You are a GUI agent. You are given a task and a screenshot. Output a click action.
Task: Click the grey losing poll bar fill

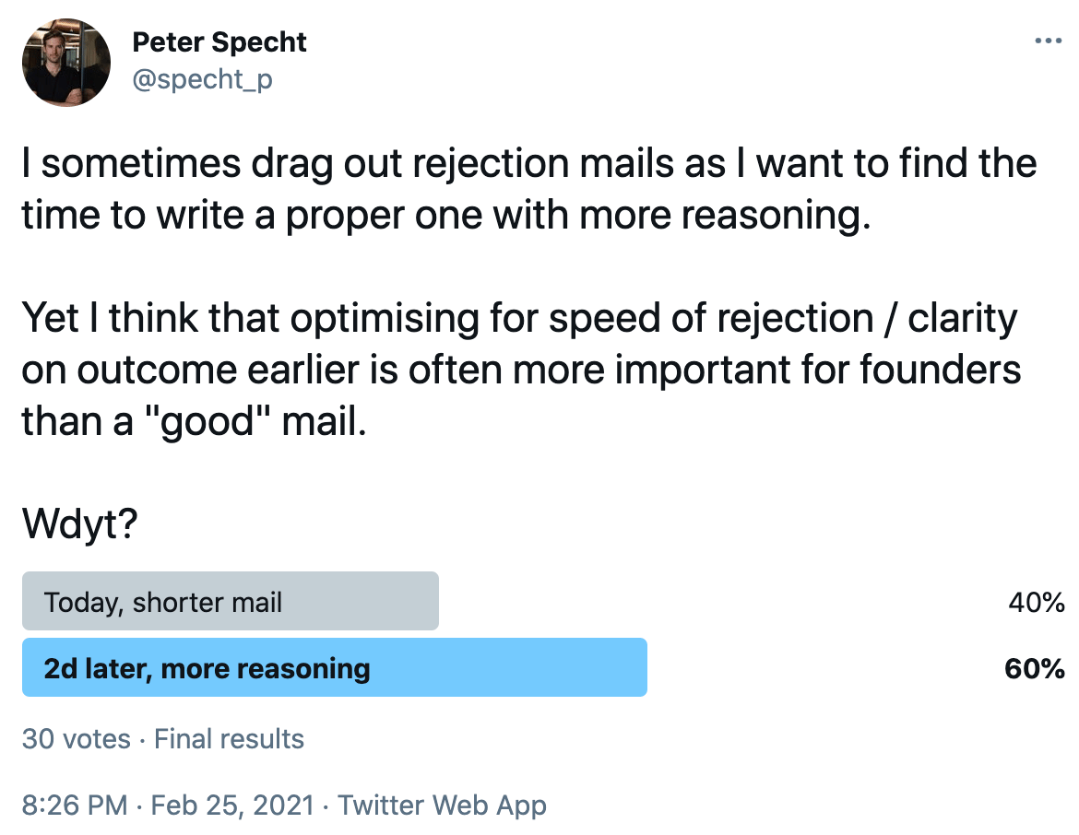point(231,601)
